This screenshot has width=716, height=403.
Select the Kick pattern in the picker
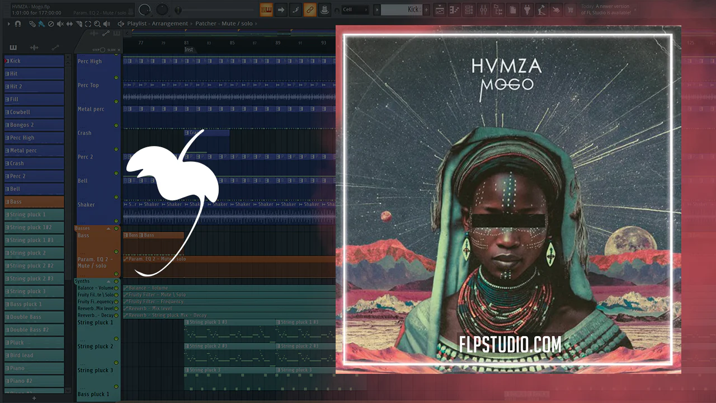point(34,60)
